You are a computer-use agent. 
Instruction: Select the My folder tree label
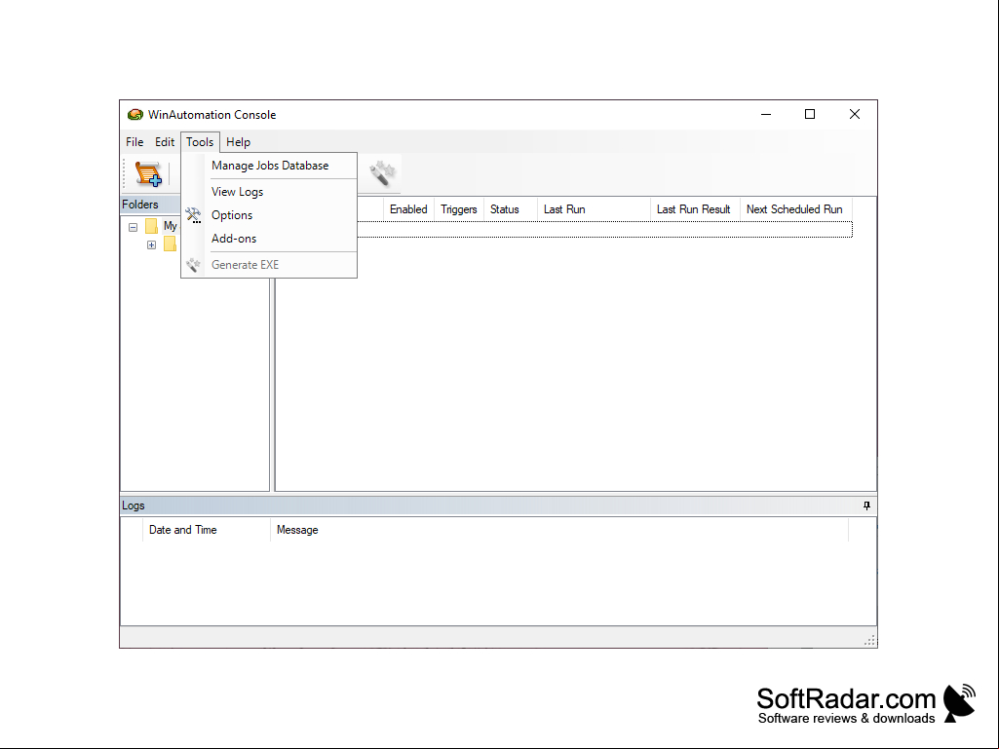171,226
